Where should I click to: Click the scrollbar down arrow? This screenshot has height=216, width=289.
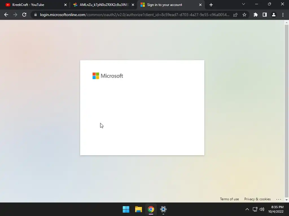tap(286, 200)
